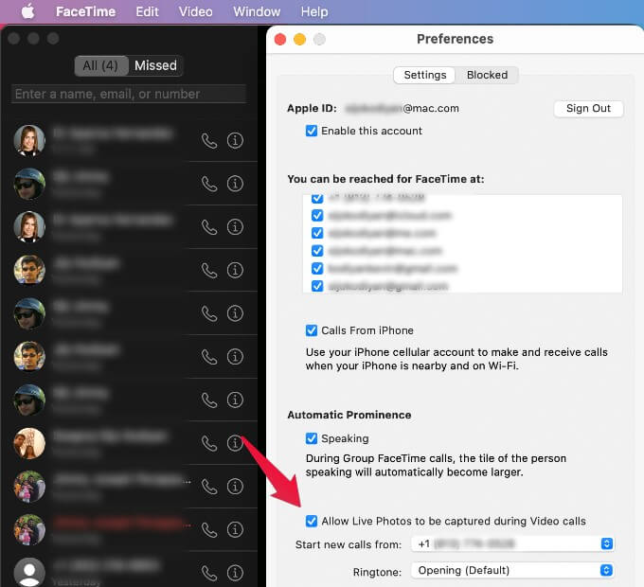644x587 pixels.
Task: Call the eighth contact in the list
Action: click(x=209, y=444)
